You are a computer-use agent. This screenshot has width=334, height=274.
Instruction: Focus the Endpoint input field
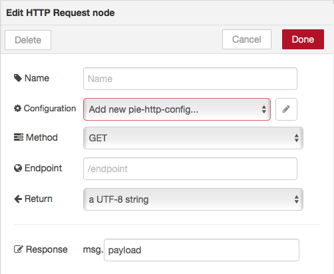coord(190,169)
